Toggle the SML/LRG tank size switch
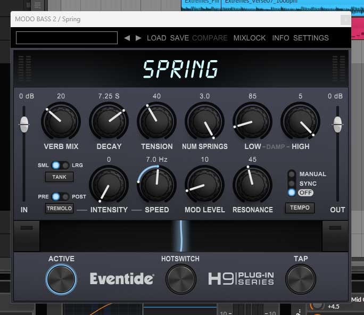Viewport: 364px width, 315px height. click(60, 165)
